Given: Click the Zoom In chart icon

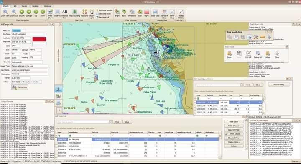Looking at the screenshot, I should pyautogui.click(x=5, y=12).
